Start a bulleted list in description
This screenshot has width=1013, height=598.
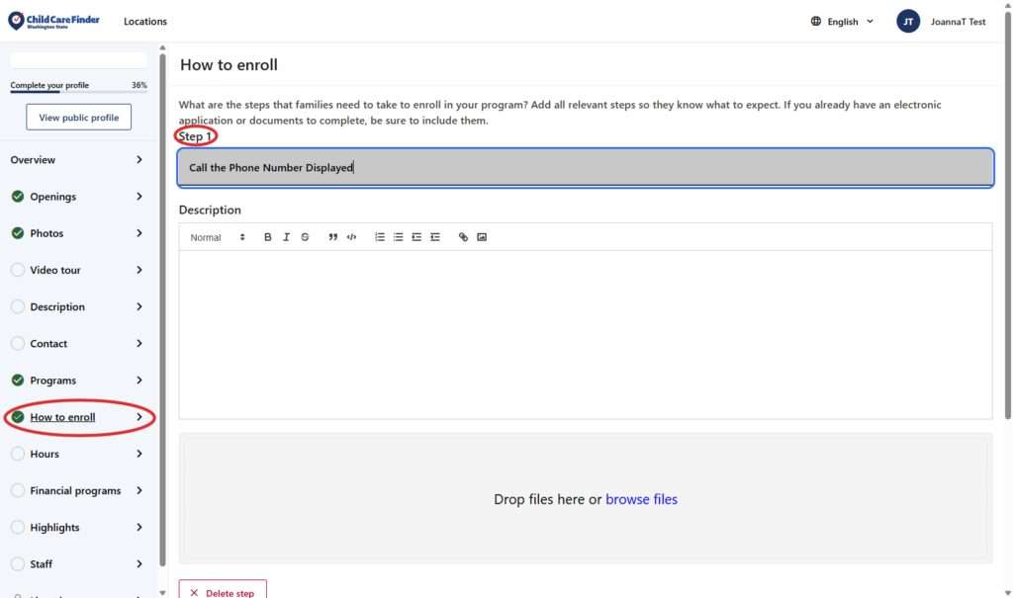398,237
